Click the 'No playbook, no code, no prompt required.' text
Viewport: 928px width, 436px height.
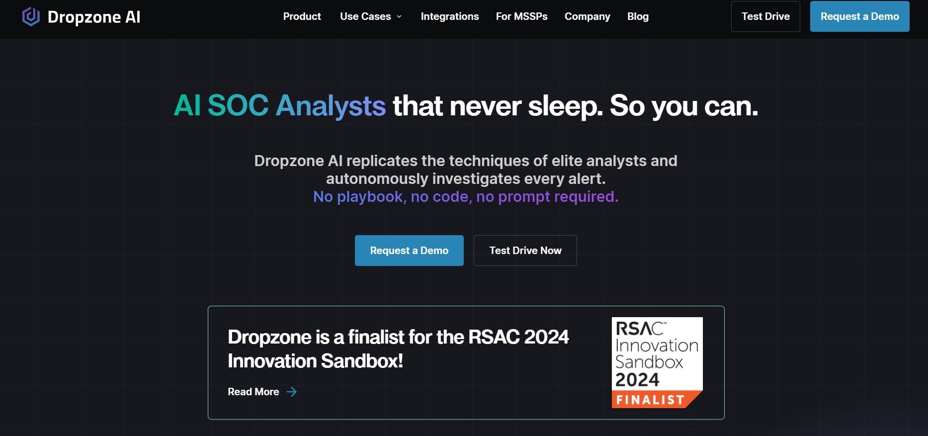[466, 197]
